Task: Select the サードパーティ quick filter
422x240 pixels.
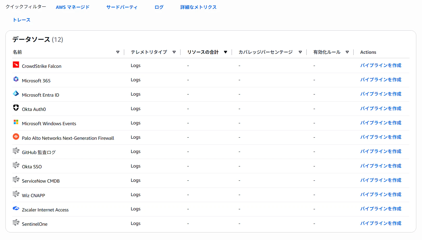Action: [x=122, y=7]
